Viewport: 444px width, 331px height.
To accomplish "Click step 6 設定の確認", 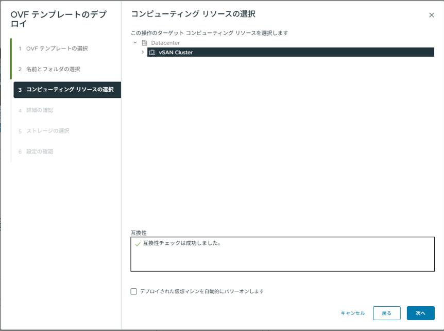I will 36,152.
